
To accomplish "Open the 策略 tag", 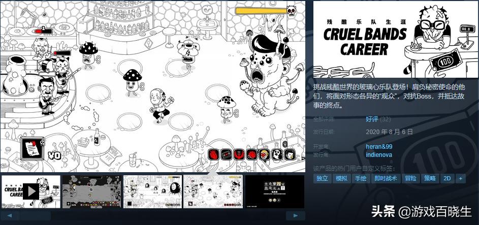I will click(x=430, y=178).
